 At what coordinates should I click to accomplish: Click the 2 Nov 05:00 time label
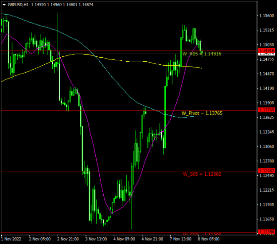pos(40,239)
